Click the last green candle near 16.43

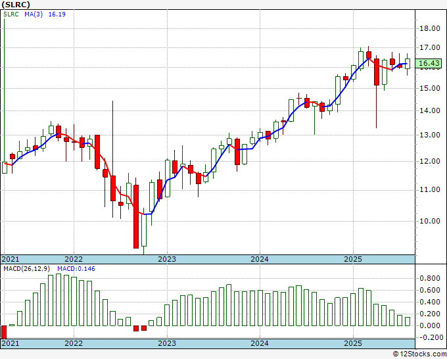(408, 64)
